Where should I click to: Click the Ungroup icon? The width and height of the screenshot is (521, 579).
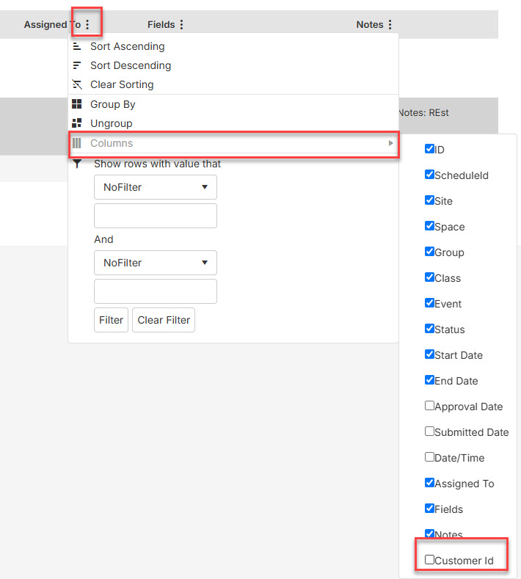click(77, 123)
